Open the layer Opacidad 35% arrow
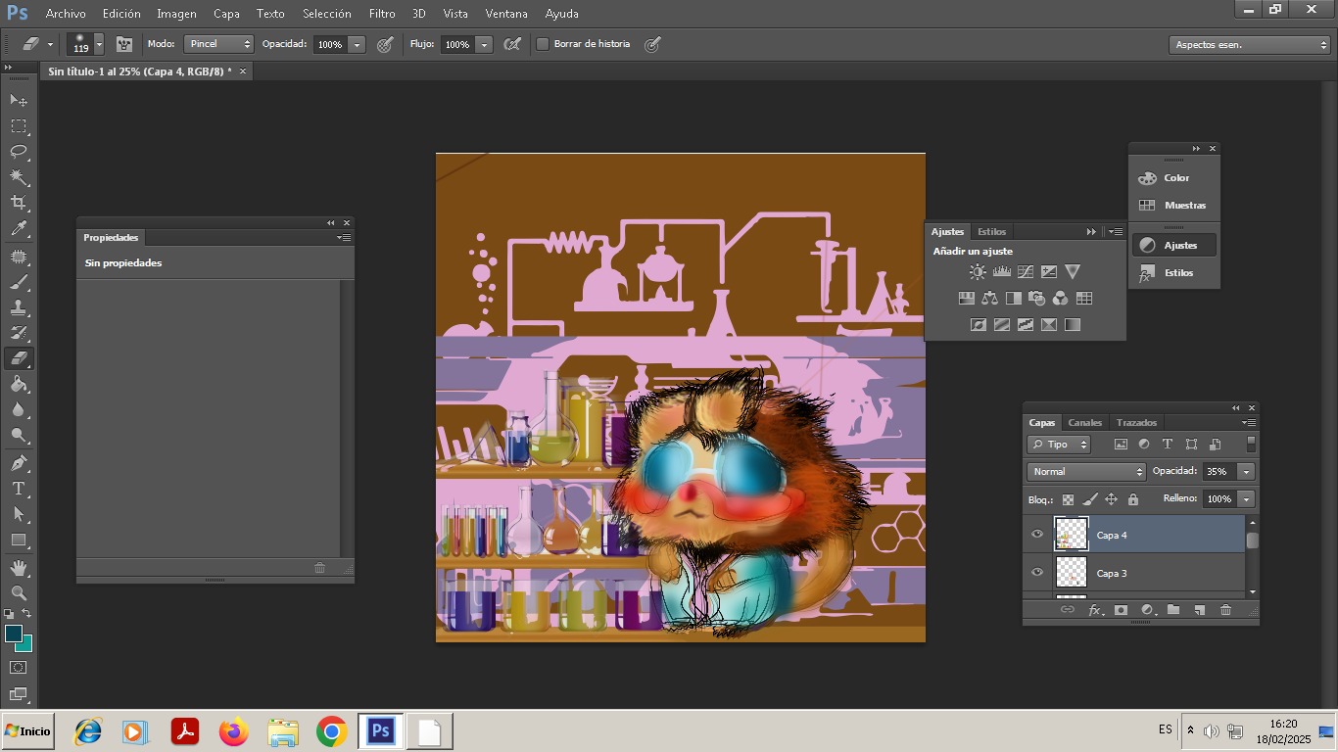 pyautogui.click(x=1246, y=472)
